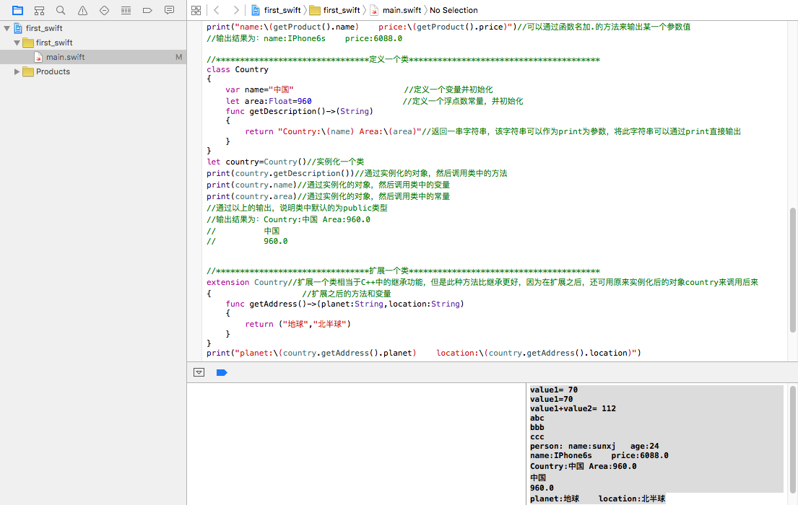Show the Debug navigator lines icon
The image size is (798, 505).
pyautogui.click(x=126, y=10)
